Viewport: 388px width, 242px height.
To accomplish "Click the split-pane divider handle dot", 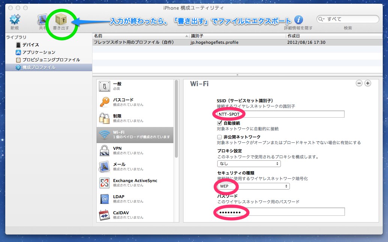I will pos(237,75).
